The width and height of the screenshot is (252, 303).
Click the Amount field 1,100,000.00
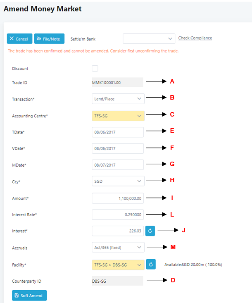118,198
